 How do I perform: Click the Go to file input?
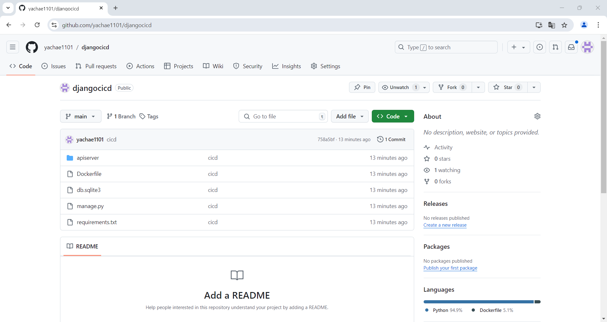tap(283, 116)
